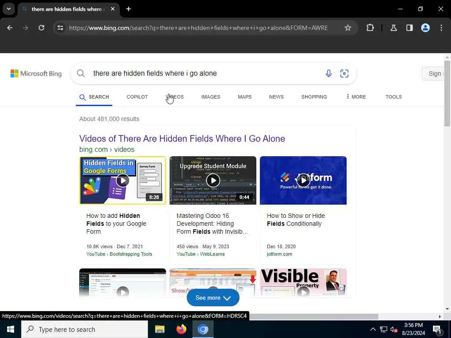The height and width of the screenshot is (338, 451).
Task: Open 'Videos of There Are Hidden Fields' link
Action: [182, 139]
